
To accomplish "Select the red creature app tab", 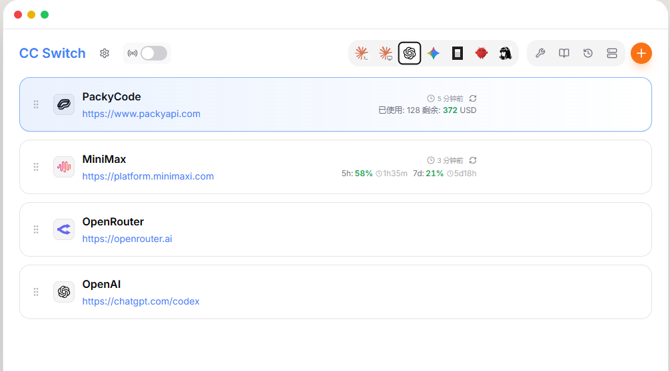I will (x=482, y=53).
